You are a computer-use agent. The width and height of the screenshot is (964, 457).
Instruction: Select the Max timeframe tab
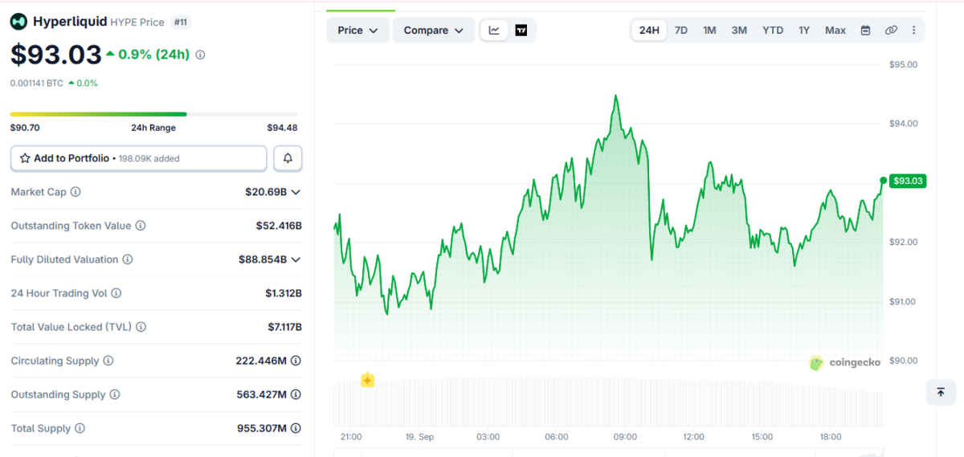pyautogui.click(x=835, y=31)
